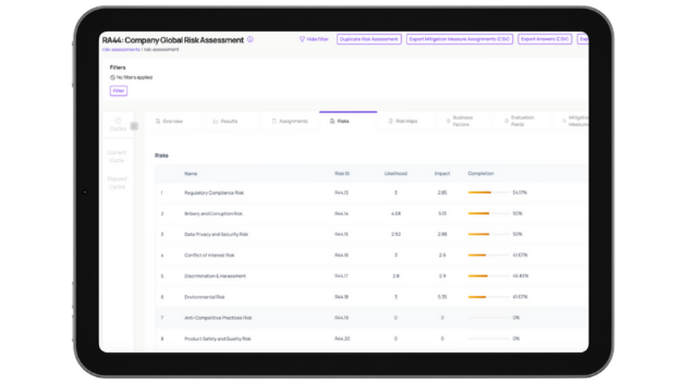Export Mitigation Measure Assignments as CSV
Screen dimensions: 684x384
point(460,39)
